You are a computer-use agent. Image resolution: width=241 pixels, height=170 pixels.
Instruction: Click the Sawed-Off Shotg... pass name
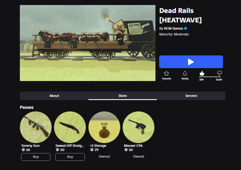(x=70, y=146)
